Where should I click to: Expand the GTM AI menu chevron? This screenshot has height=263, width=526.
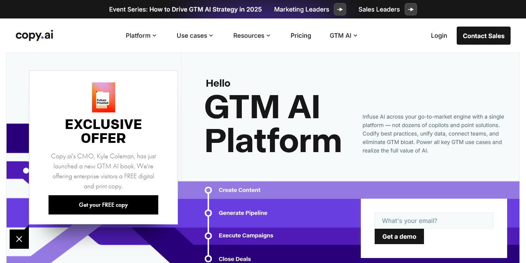[x=355, y=35]
